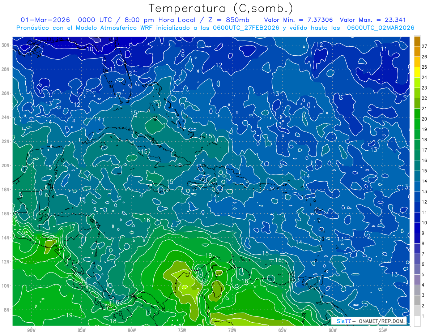Click the "75W" longitude axis label
This screenshot has width=434, height=335.
tap(182, 330)
